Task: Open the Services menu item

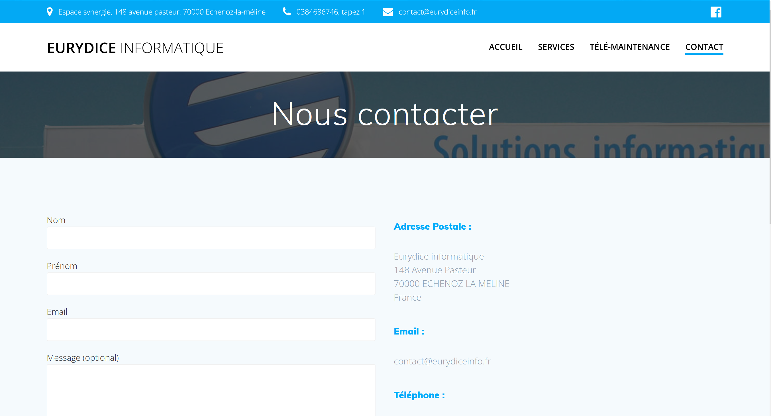Action: 556,47
